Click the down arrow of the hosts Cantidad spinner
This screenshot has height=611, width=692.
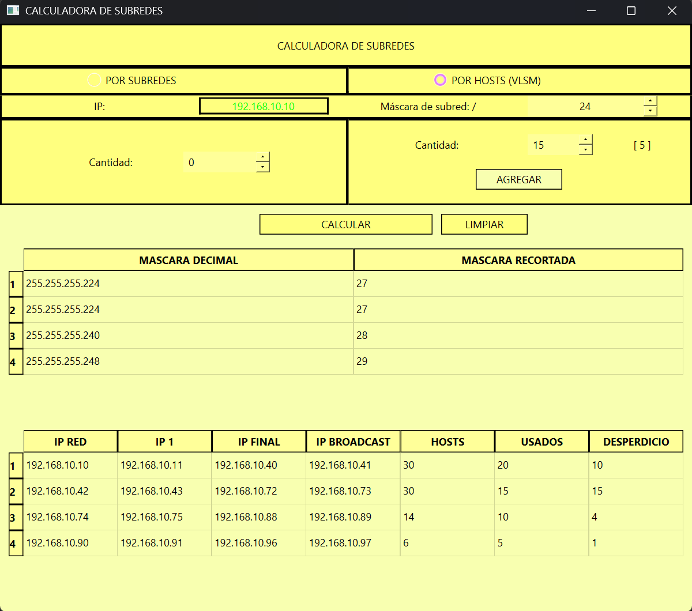click(586, 149)
